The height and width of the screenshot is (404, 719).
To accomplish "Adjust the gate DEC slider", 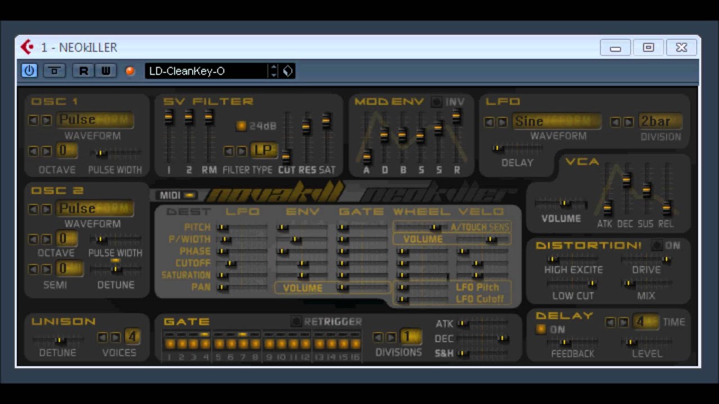I will tap(503, 338).
